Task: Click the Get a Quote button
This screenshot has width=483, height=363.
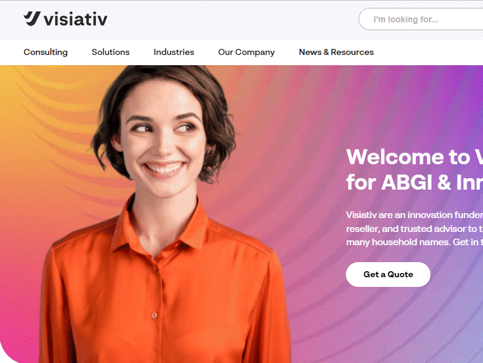Action: 388,274
